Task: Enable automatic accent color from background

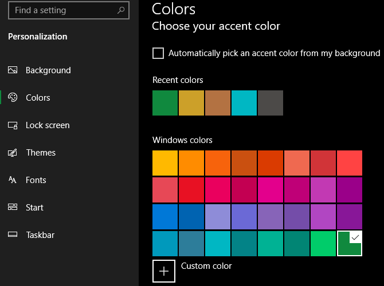Action: [158, 53]
